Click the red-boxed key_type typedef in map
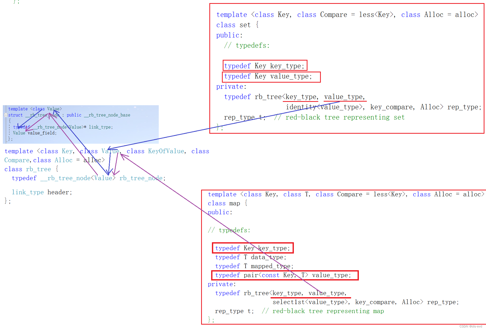This screenshot has width=486, height=330. [x=253, y=248]
